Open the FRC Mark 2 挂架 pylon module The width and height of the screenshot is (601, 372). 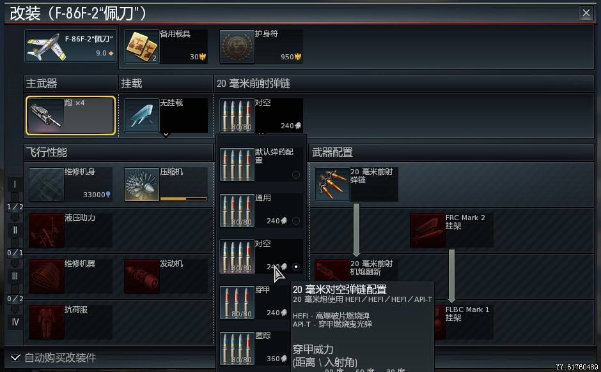[451, 230]
